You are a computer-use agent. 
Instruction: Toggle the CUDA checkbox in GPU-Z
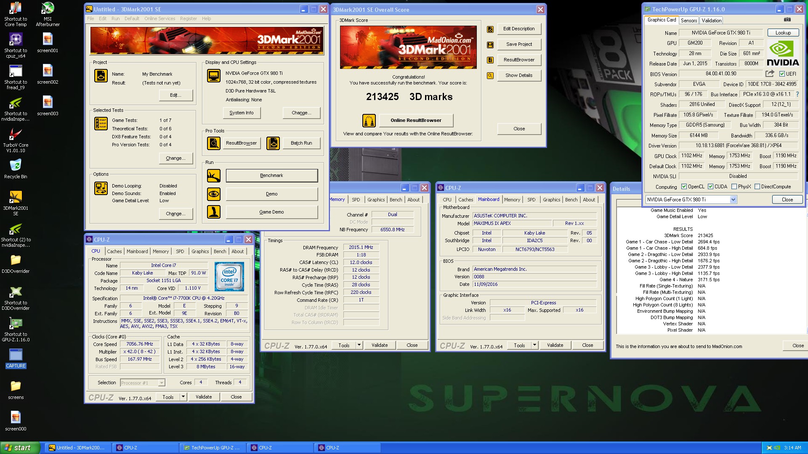[x=710, y=187]
